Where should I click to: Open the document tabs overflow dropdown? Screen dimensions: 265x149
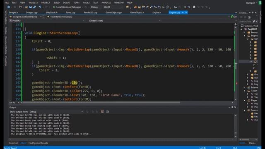click(x=236, y=13)
